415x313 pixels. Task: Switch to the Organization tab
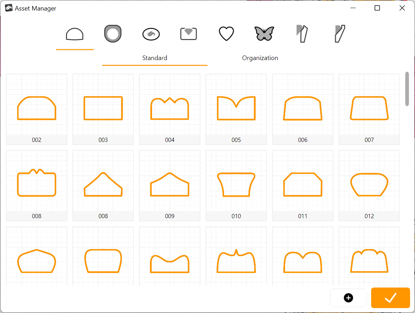[x=260, y=58]
